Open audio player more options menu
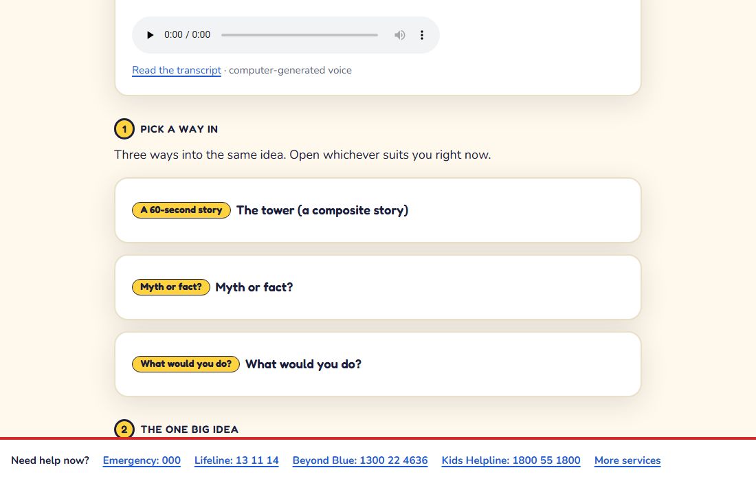 (x=422, y=35)
